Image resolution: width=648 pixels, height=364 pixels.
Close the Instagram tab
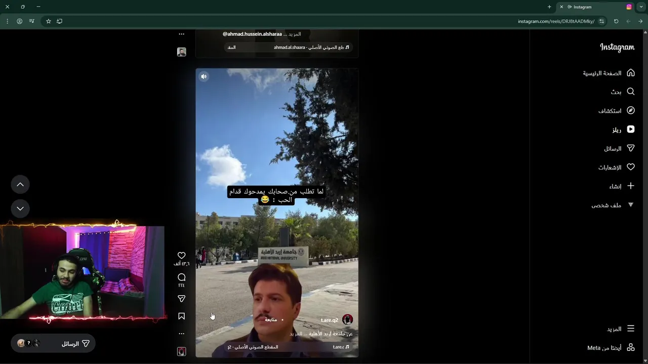(561, 7)
